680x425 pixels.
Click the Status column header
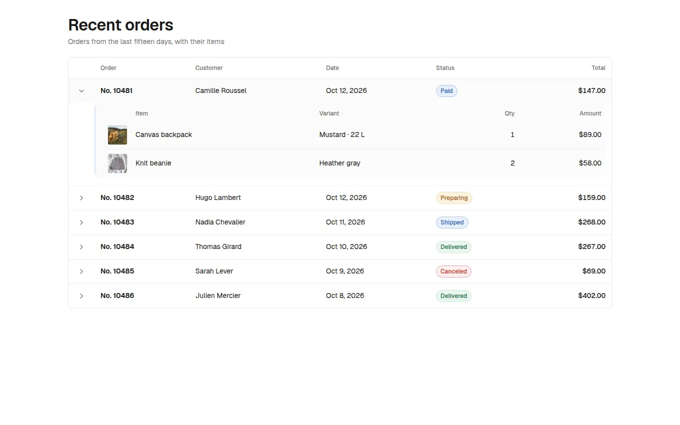pos(445,68)
